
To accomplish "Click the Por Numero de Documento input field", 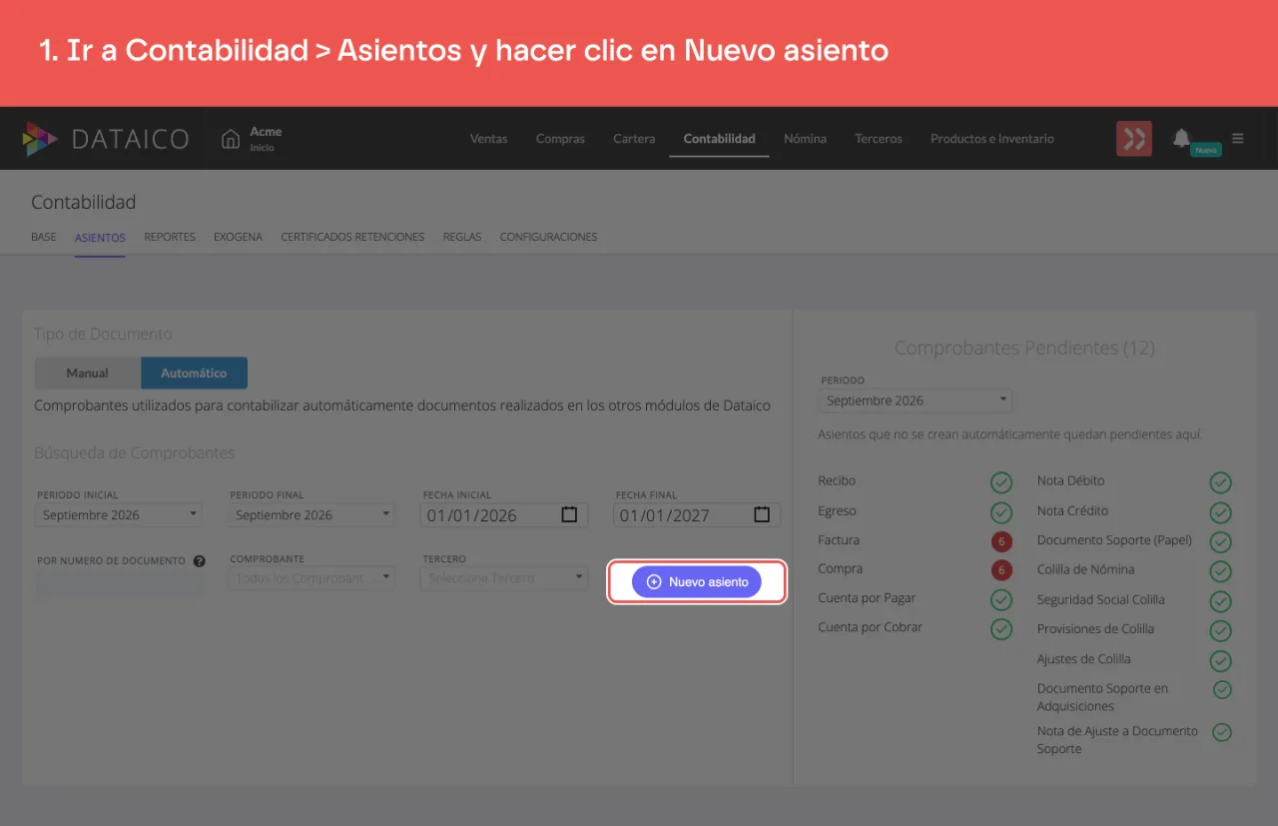I will [x=120, y=583].
